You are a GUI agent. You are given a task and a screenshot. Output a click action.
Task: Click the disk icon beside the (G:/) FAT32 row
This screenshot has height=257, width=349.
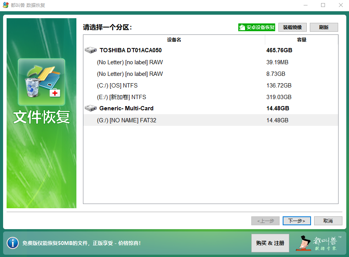[90, 120]
